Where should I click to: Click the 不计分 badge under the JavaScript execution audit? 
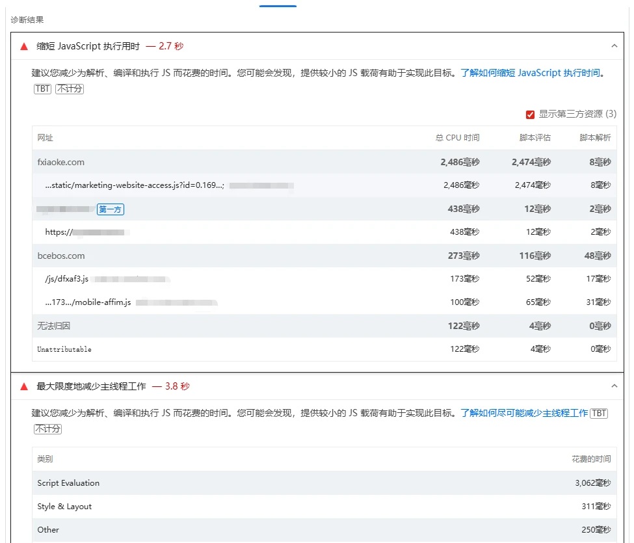tap(69, 89)
